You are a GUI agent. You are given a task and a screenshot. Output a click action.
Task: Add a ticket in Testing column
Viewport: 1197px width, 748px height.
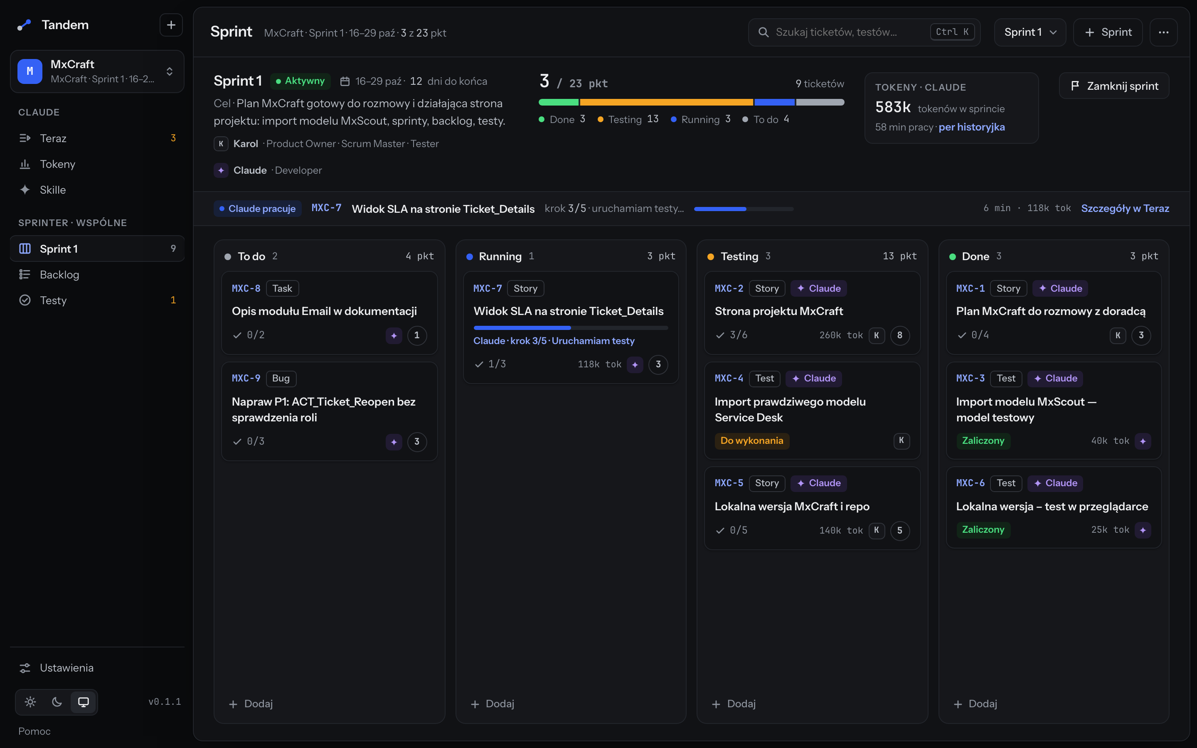click(x=734, y=704)
